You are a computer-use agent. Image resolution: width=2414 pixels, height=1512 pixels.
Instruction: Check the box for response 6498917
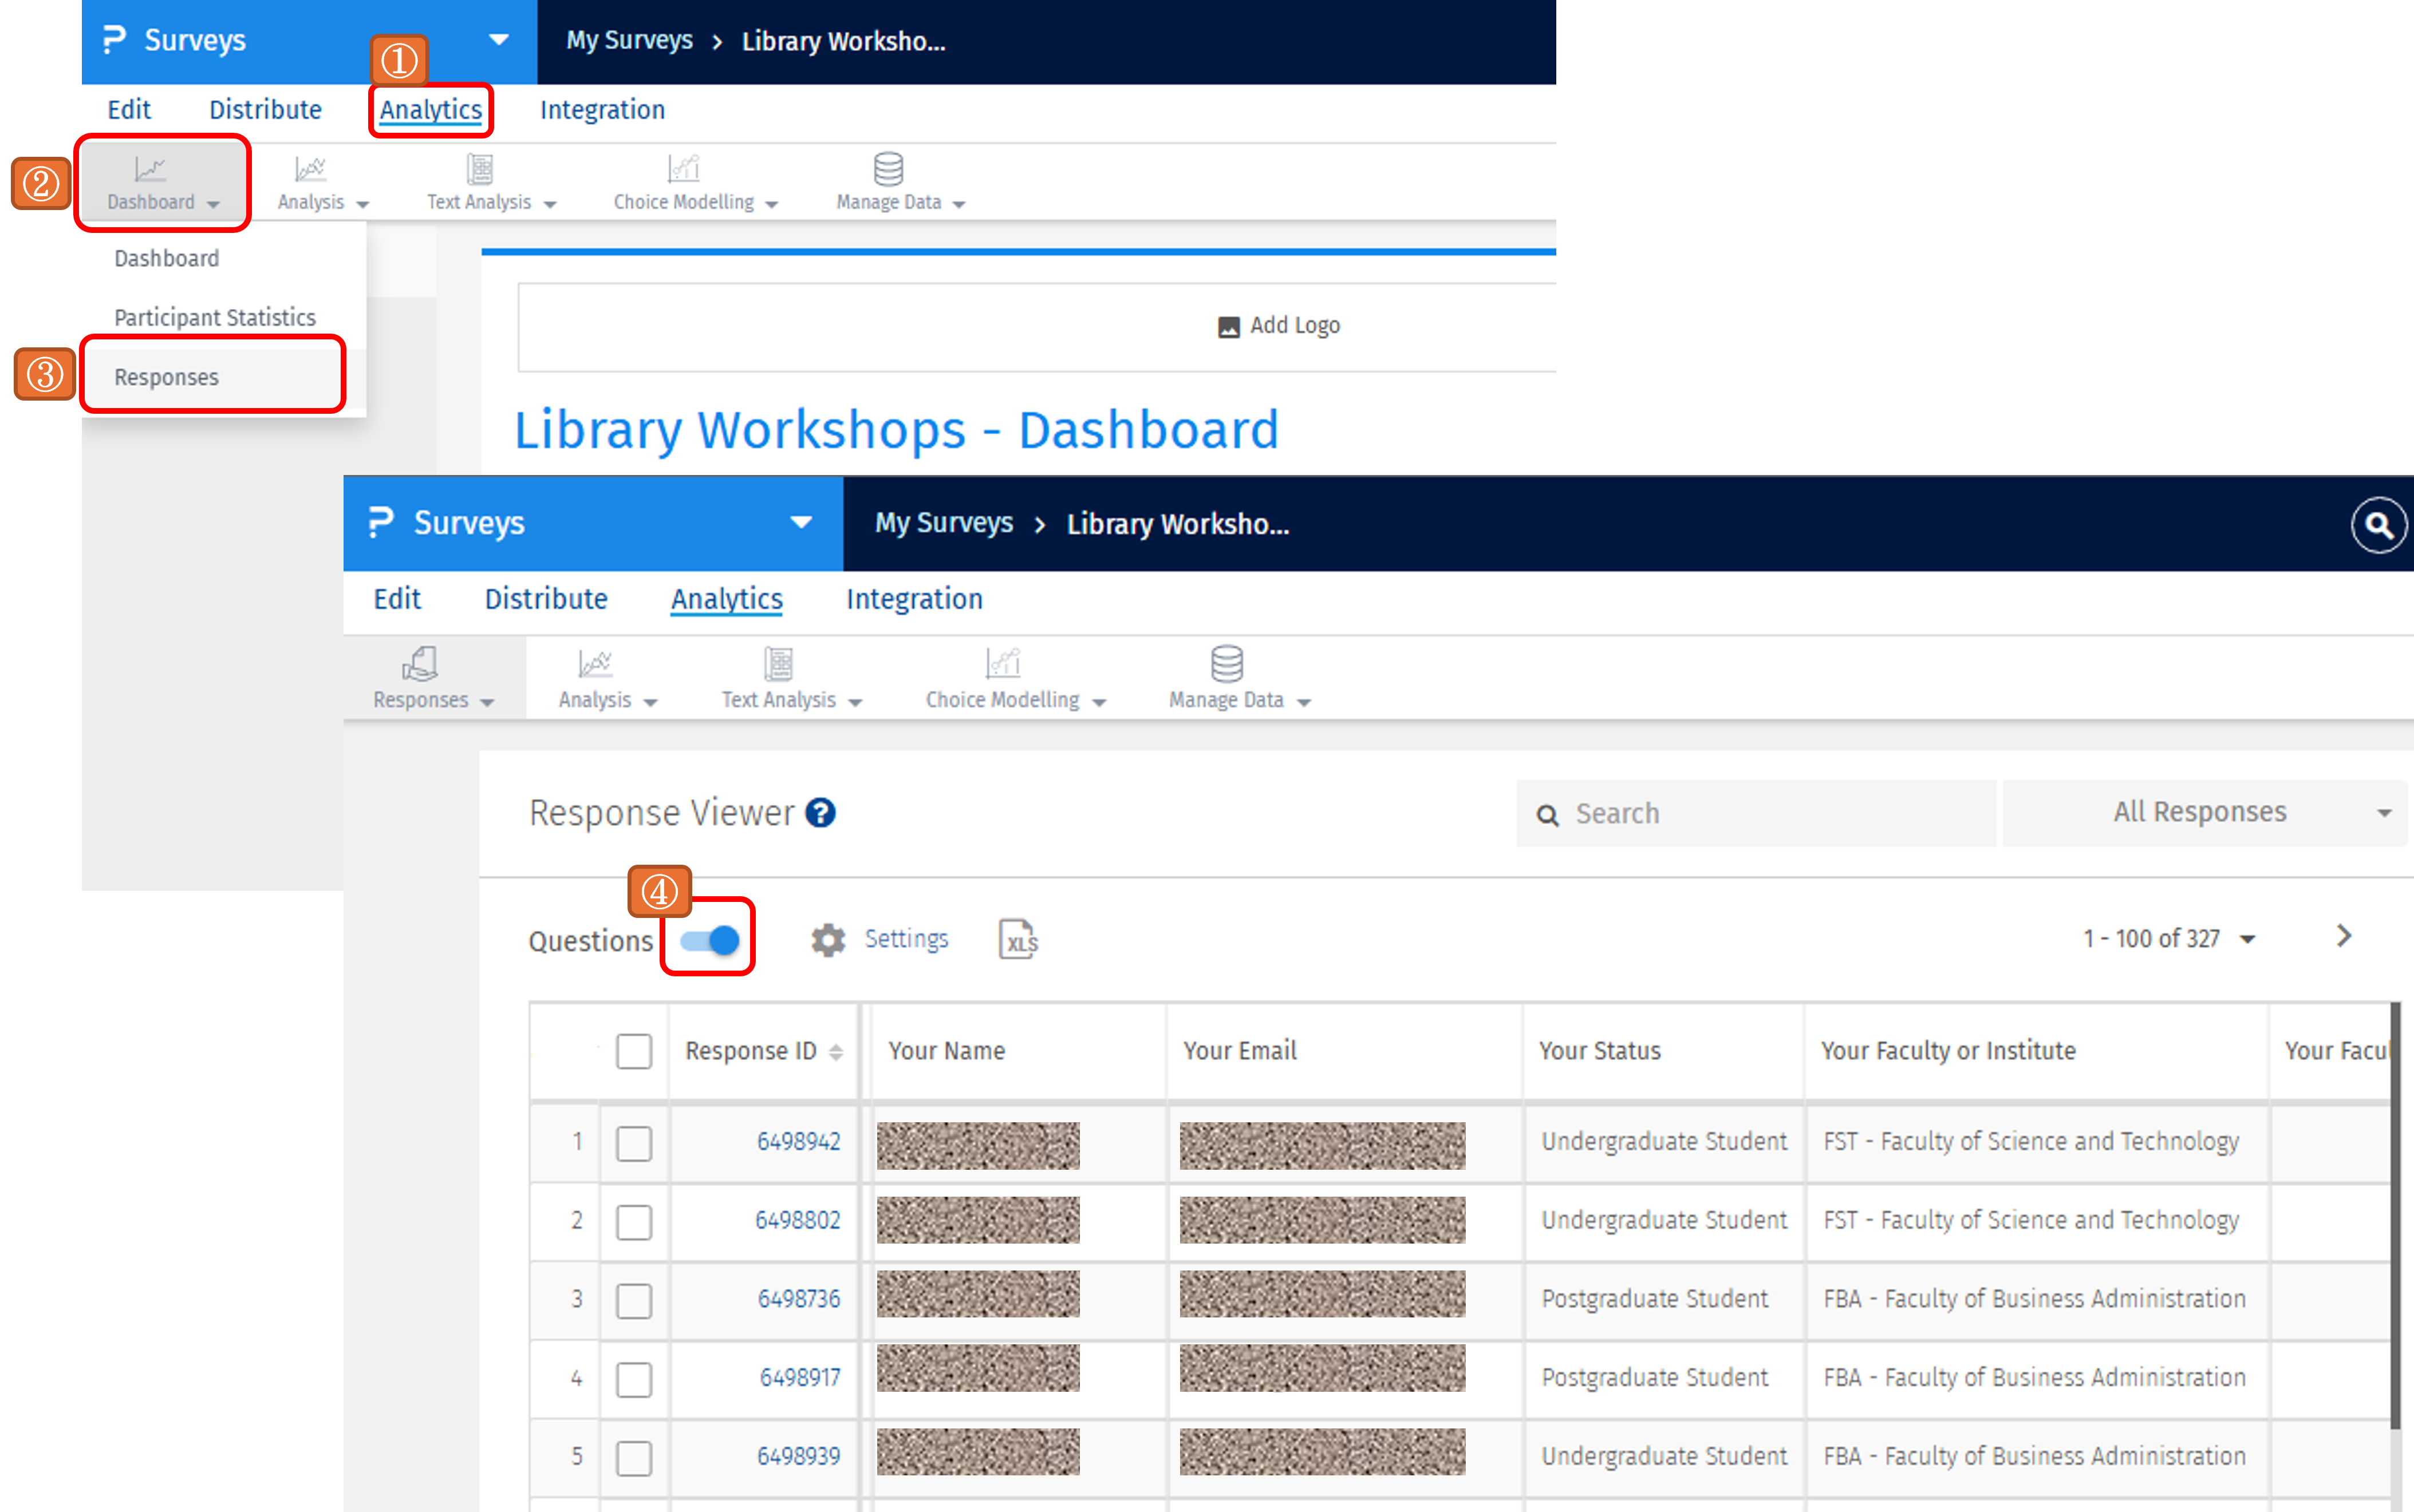pyautogui.click(x=634, y=1379)
